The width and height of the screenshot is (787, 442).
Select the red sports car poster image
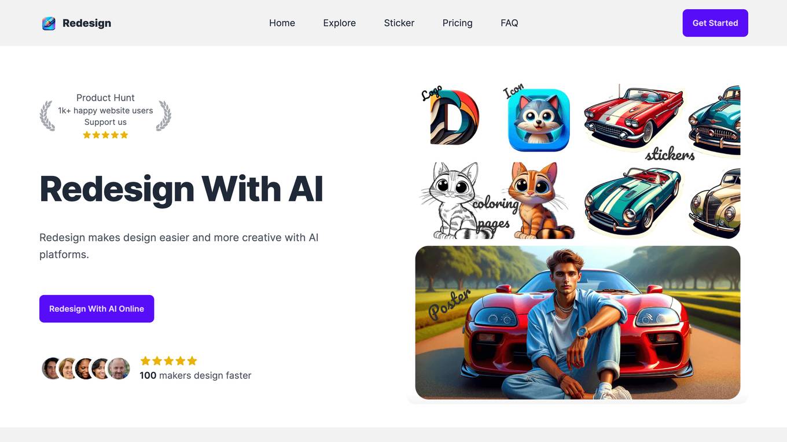[x=578, y=322]
